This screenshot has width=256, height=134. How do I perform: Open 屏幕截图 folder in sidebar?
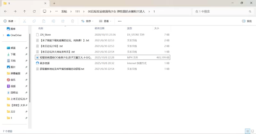(x=13, y=74)
